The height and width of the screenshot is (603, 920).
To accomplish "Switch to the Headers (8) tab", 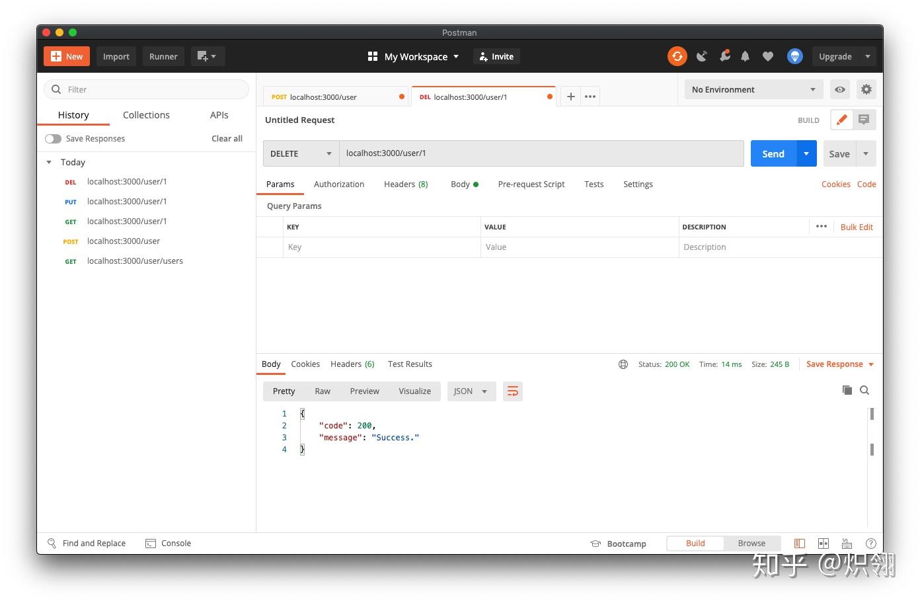I will (x=406, y=184).
